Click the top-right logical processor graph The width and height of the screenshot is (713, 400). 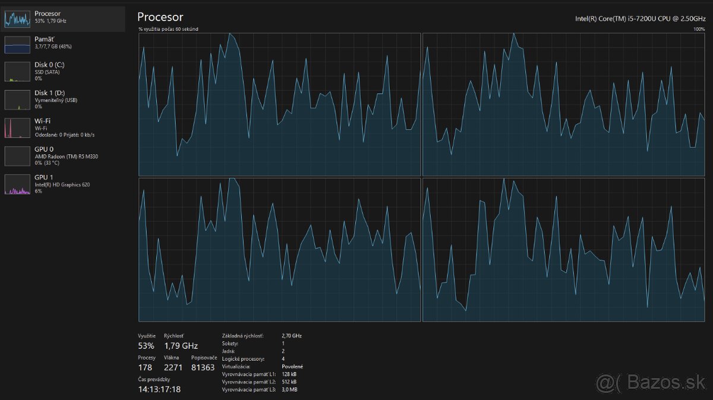tap(563, 104)
